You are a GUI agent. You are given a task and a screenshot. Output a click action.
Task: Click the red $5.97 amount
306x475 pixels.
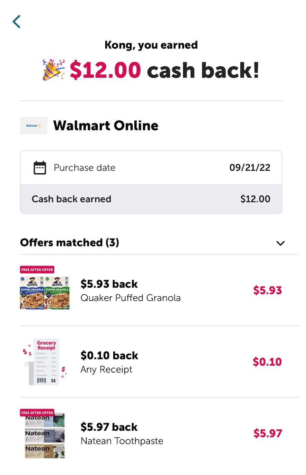(x=267, y=433)
